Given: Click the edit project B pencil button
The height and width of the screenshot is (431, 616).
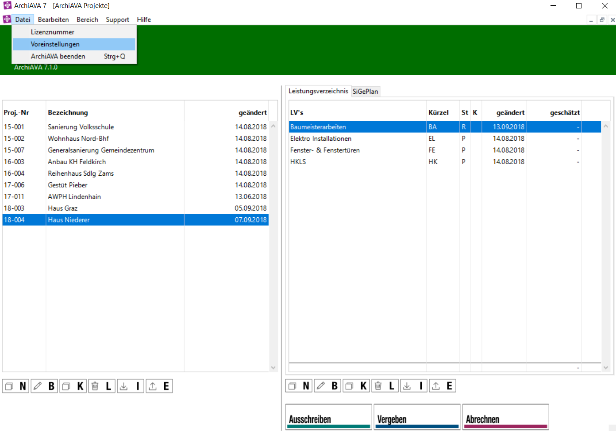Looking at the screenshot, I should pyautogui.click(x=44, y=386).
